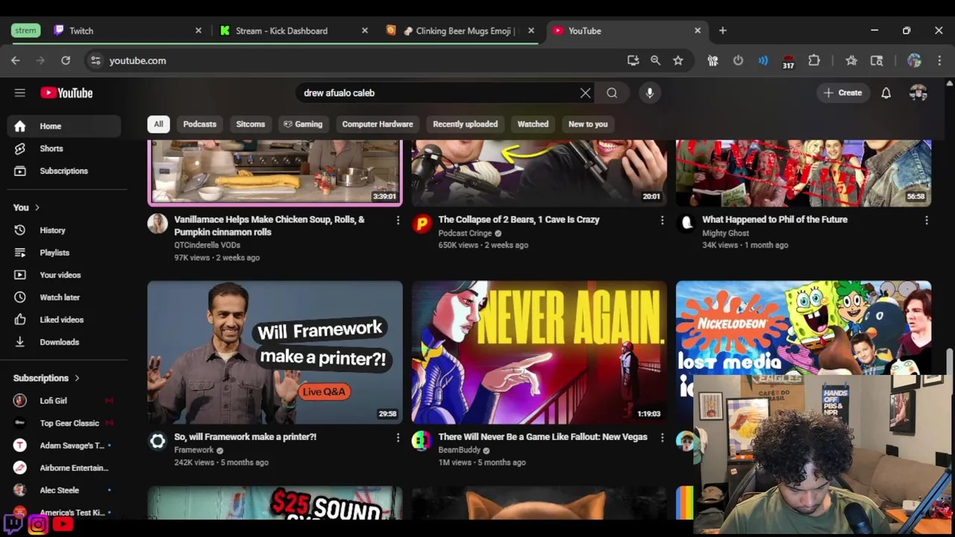
Task: Switch to Clinking Beer Mugs Emoji tab
Action: pyautogui.click(x=460, y=31)
